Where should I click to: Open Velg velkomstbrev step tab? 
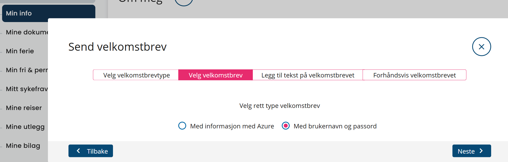tap(215, 75)
